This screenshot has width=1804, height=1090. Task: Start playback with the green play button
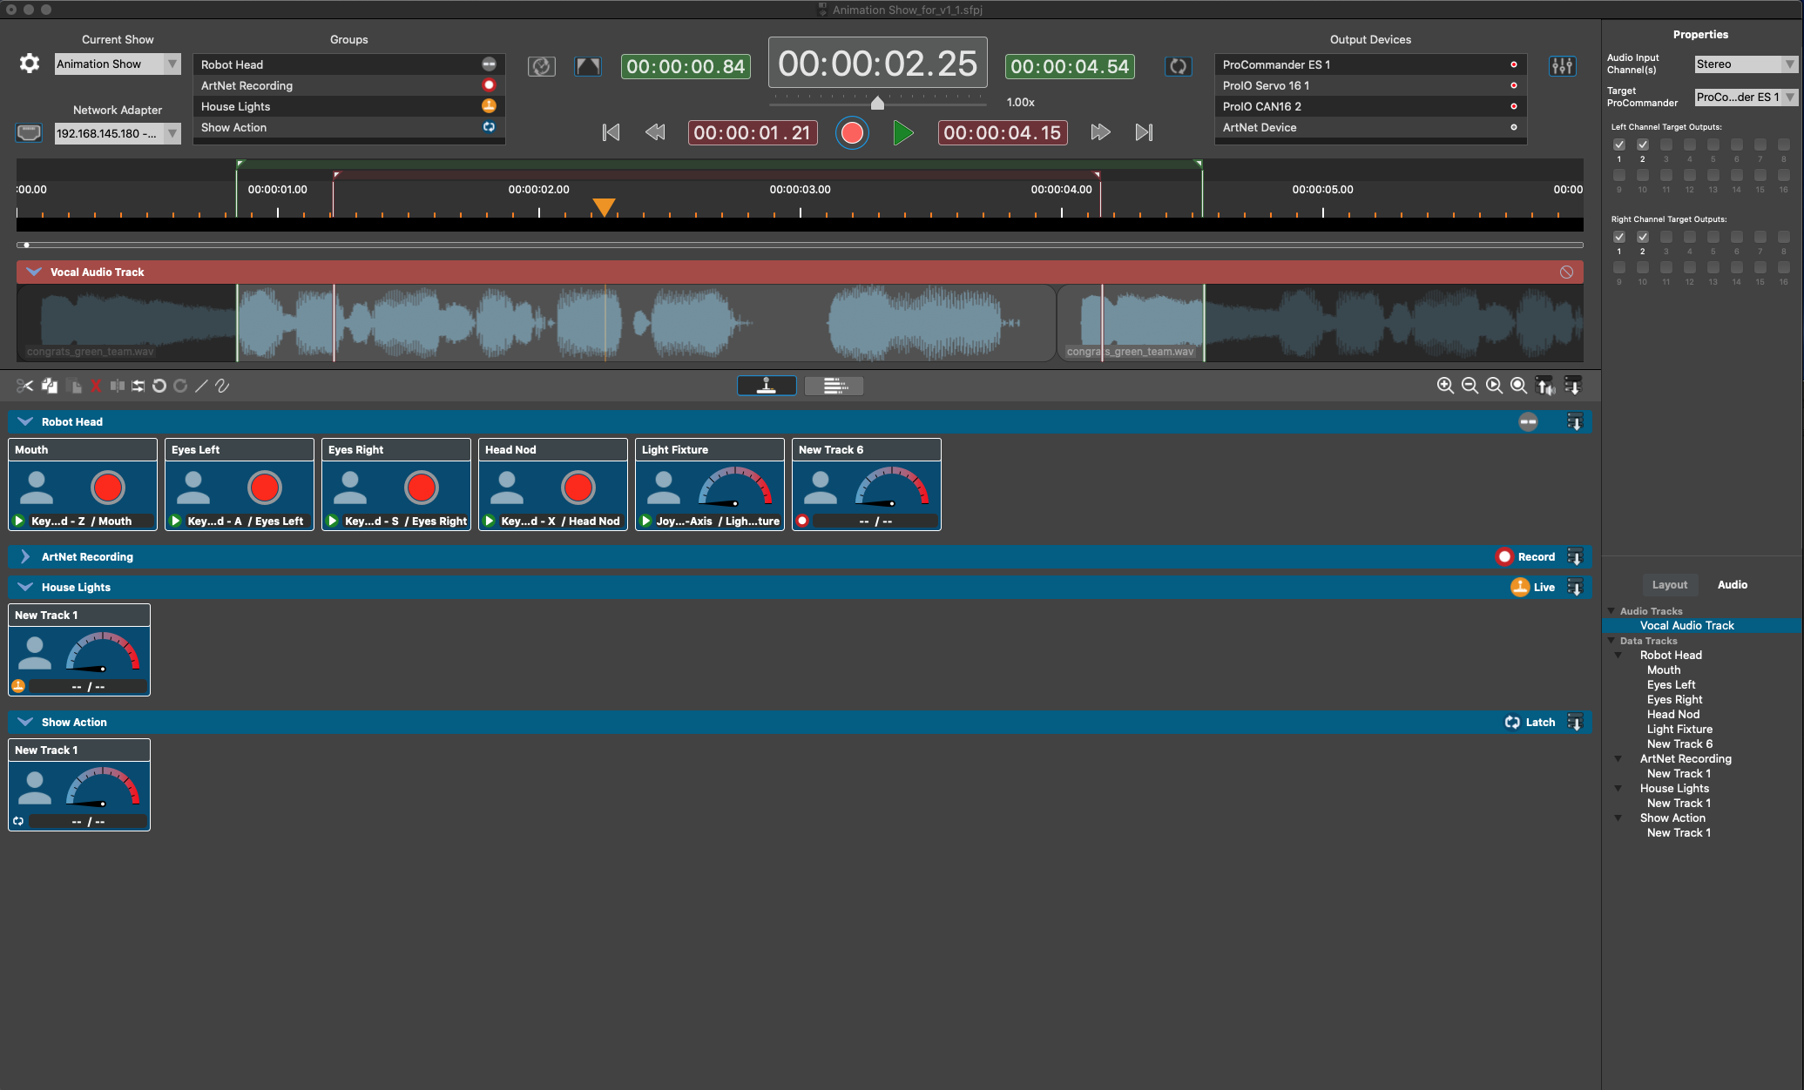[903, 133]
